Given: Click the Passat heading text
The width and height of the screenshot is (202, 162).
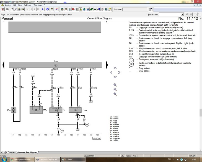Looking at the screenshot, I should click(x=7, y=19).
